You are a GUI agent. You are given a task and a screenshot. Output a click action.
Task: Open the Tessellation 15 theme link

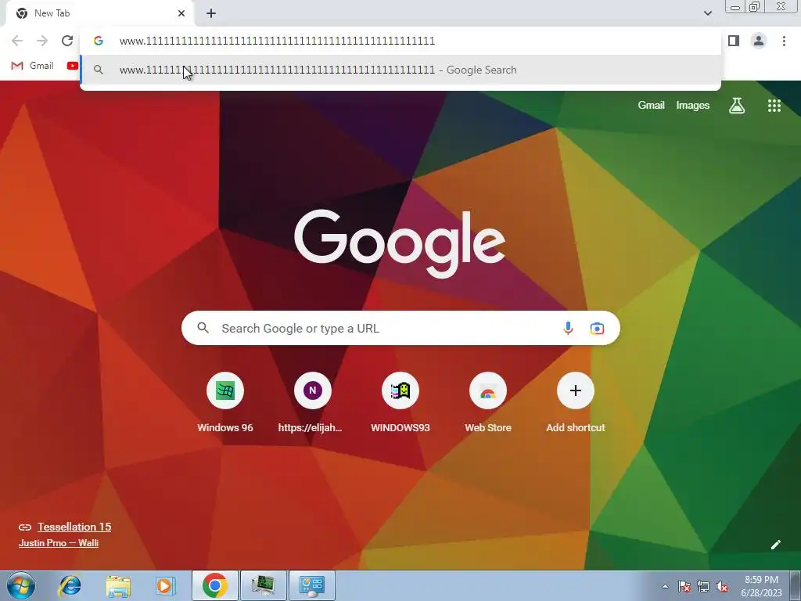(74, 527)
